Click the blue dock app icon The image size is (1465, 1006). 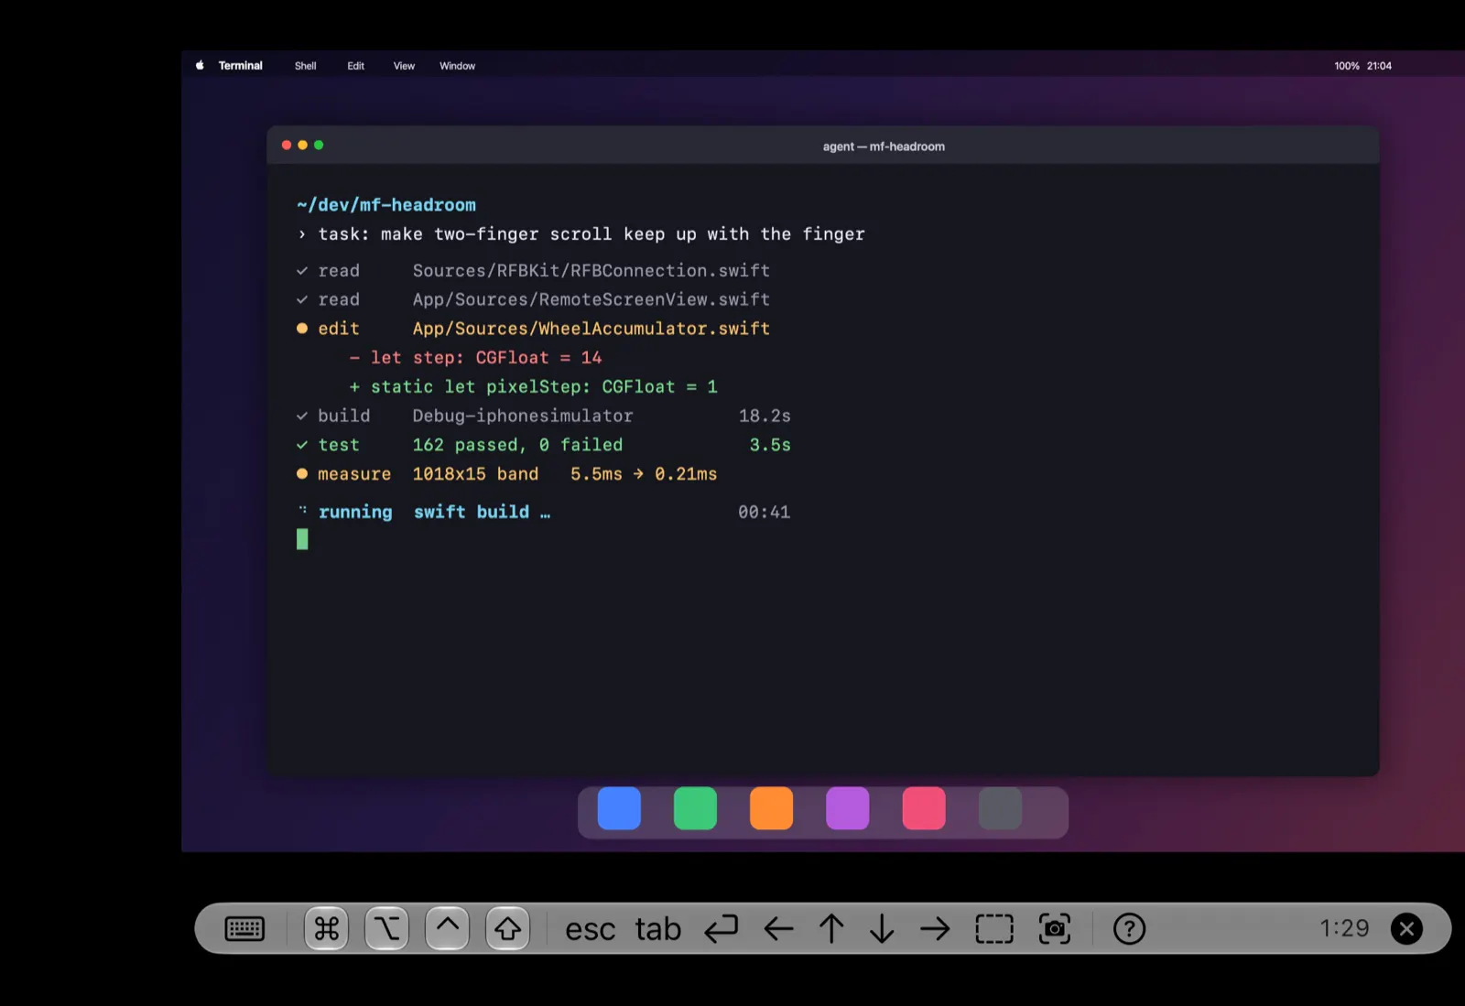tap(619, 808)
